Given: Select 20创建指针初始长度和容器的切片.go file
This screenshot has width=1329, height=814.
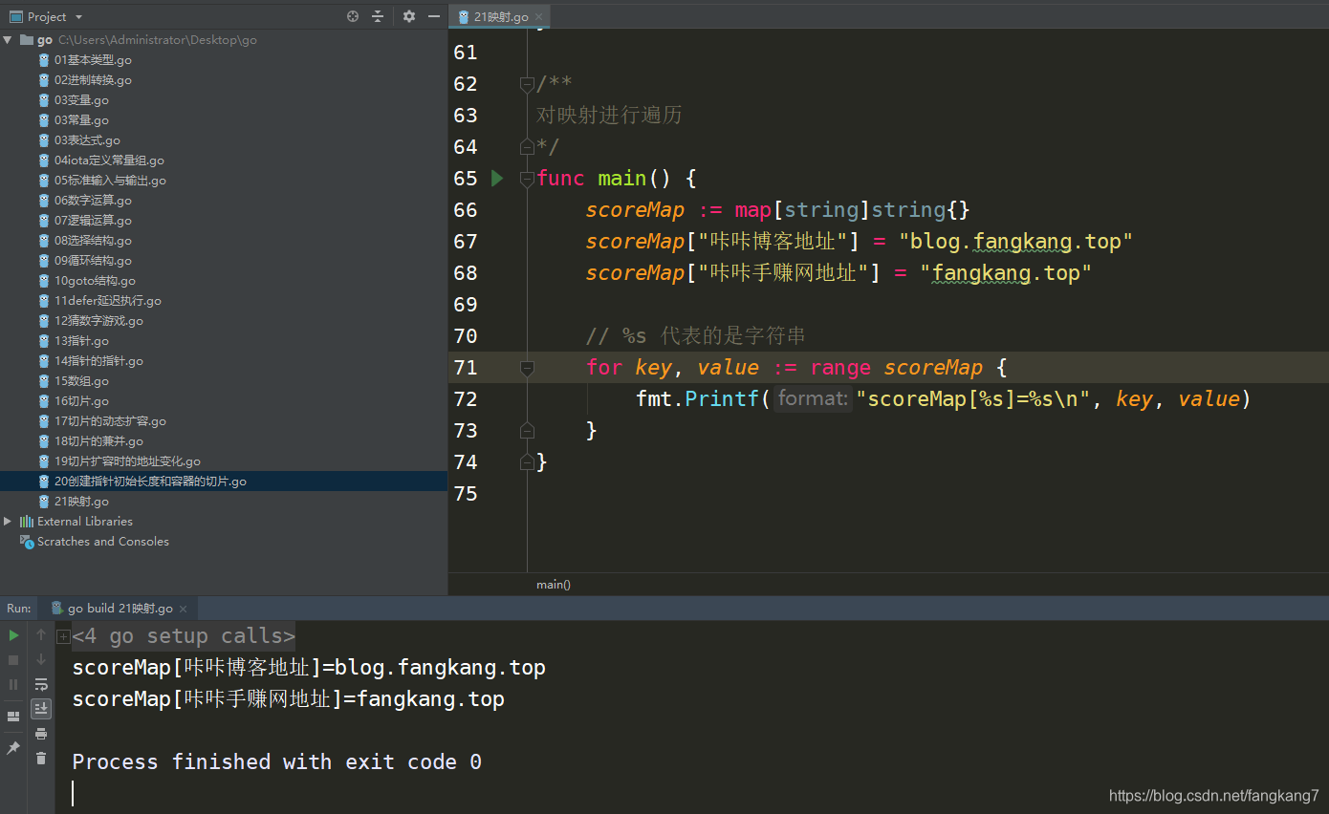Looking at the screenshot, I should pos(150,482).
